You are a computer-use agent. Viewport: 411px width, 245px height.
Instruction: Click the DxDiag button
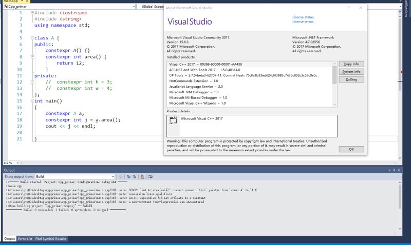coord(351,79)
